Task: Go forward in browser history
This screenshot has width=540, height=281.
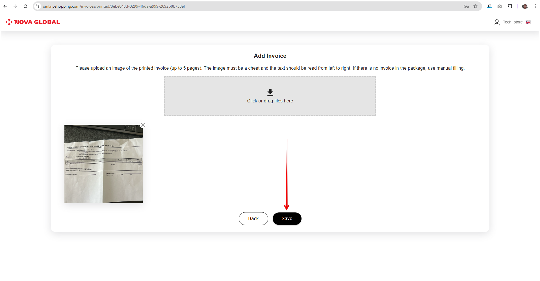Action: pos(15,6)
